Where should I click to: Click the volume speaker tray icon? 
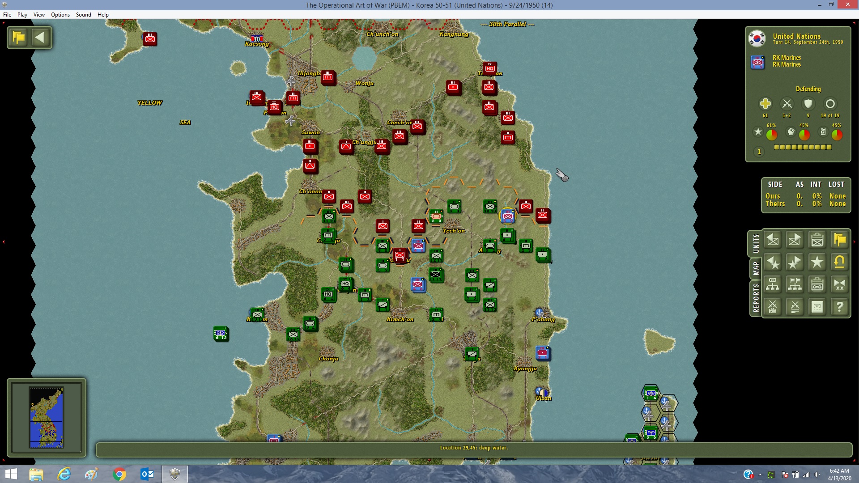pos(817,475)
